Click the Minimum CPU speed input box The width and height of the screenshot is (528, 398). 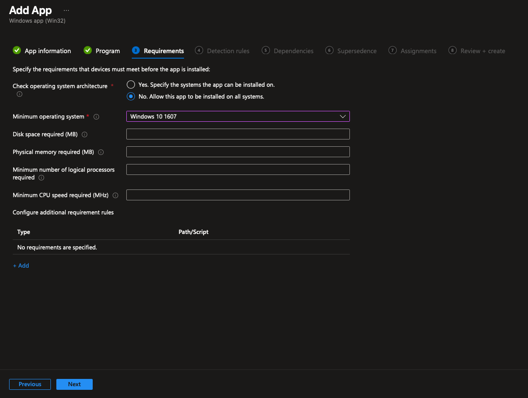pyautogui.click(x=238, y=195)
